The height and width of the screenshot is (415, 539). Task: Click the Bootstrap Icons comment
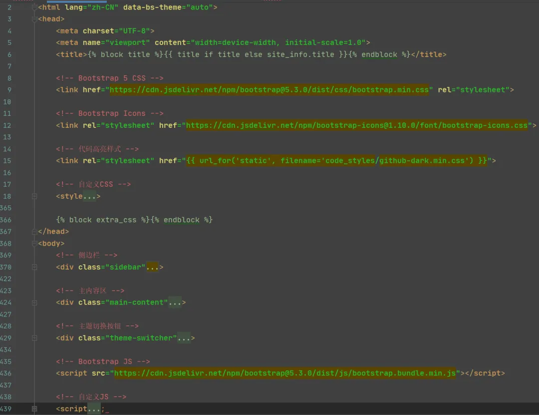click(110, 113)
